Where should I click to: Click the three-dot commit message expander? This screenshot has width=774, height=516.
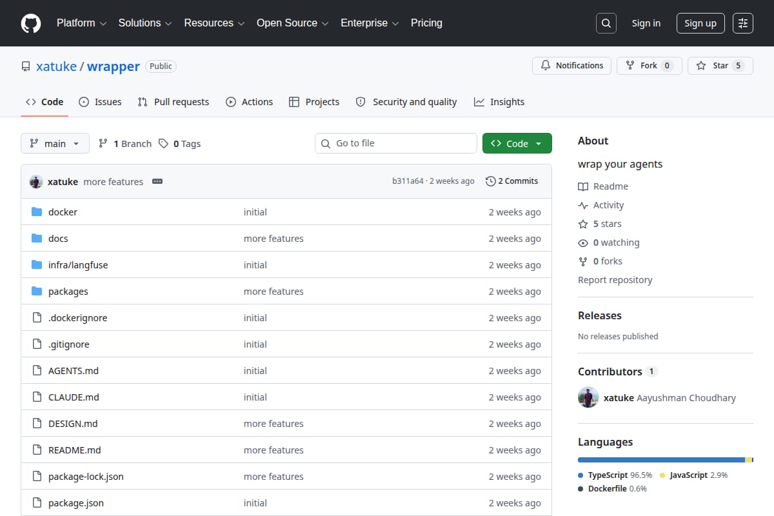pyautogui.click(x=157, y=181)
